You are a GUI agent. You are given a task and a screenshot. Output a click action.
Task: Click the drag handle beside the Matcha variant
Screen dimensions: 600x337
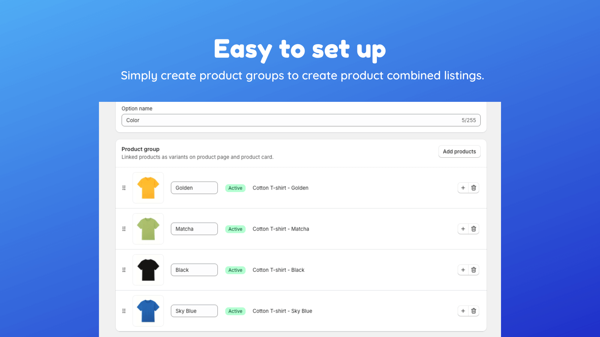point(124,229)
